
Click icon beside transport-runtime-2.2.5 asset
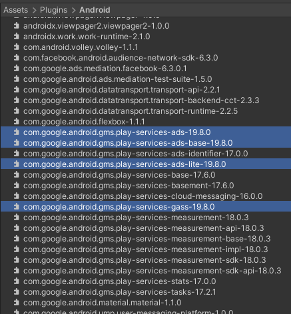click(x=17, y=111)
